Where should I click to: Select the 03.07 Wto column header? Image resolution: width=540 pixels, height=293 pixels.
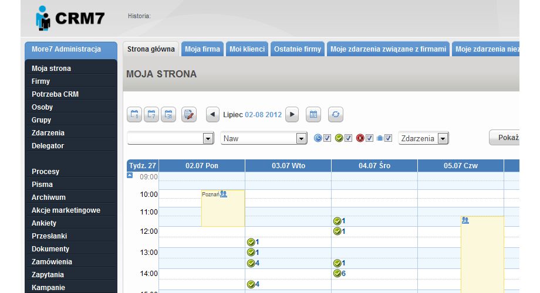[x=288, y=166]
